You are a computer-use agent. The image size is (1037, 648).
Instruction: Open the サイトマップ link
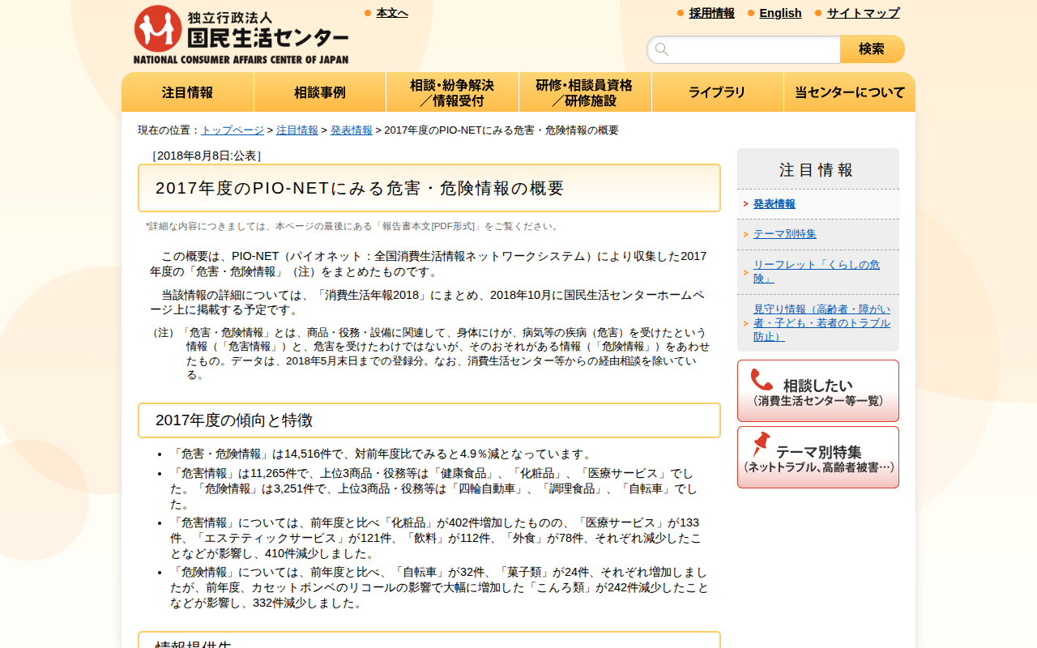863,13
